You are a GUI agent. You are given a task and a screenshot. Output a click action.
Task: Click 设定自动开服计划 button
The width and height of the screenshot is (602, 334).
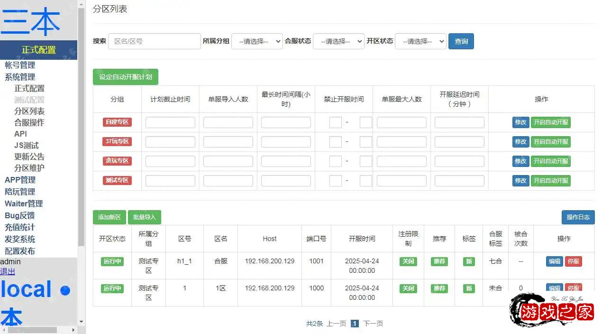click(x=126, y=77)
